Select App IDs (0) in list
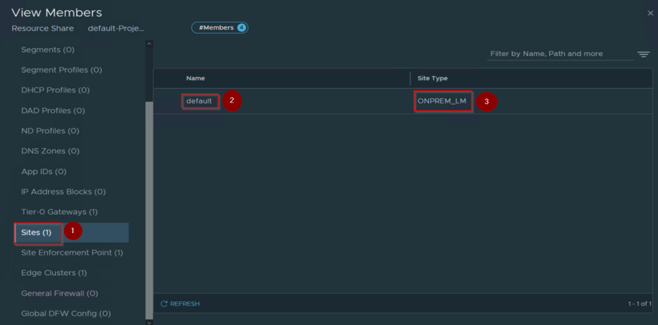The height and width of the screenshot is (325, 658). [44, 171]
